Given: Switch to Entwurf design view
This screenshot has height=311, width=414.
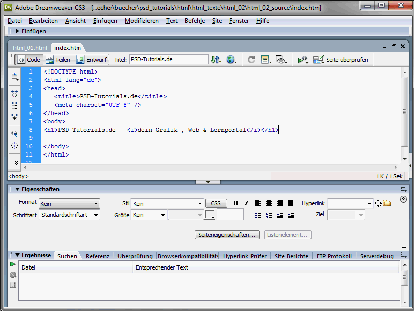Looking at the screenshot, I should [x=92, y=60].
